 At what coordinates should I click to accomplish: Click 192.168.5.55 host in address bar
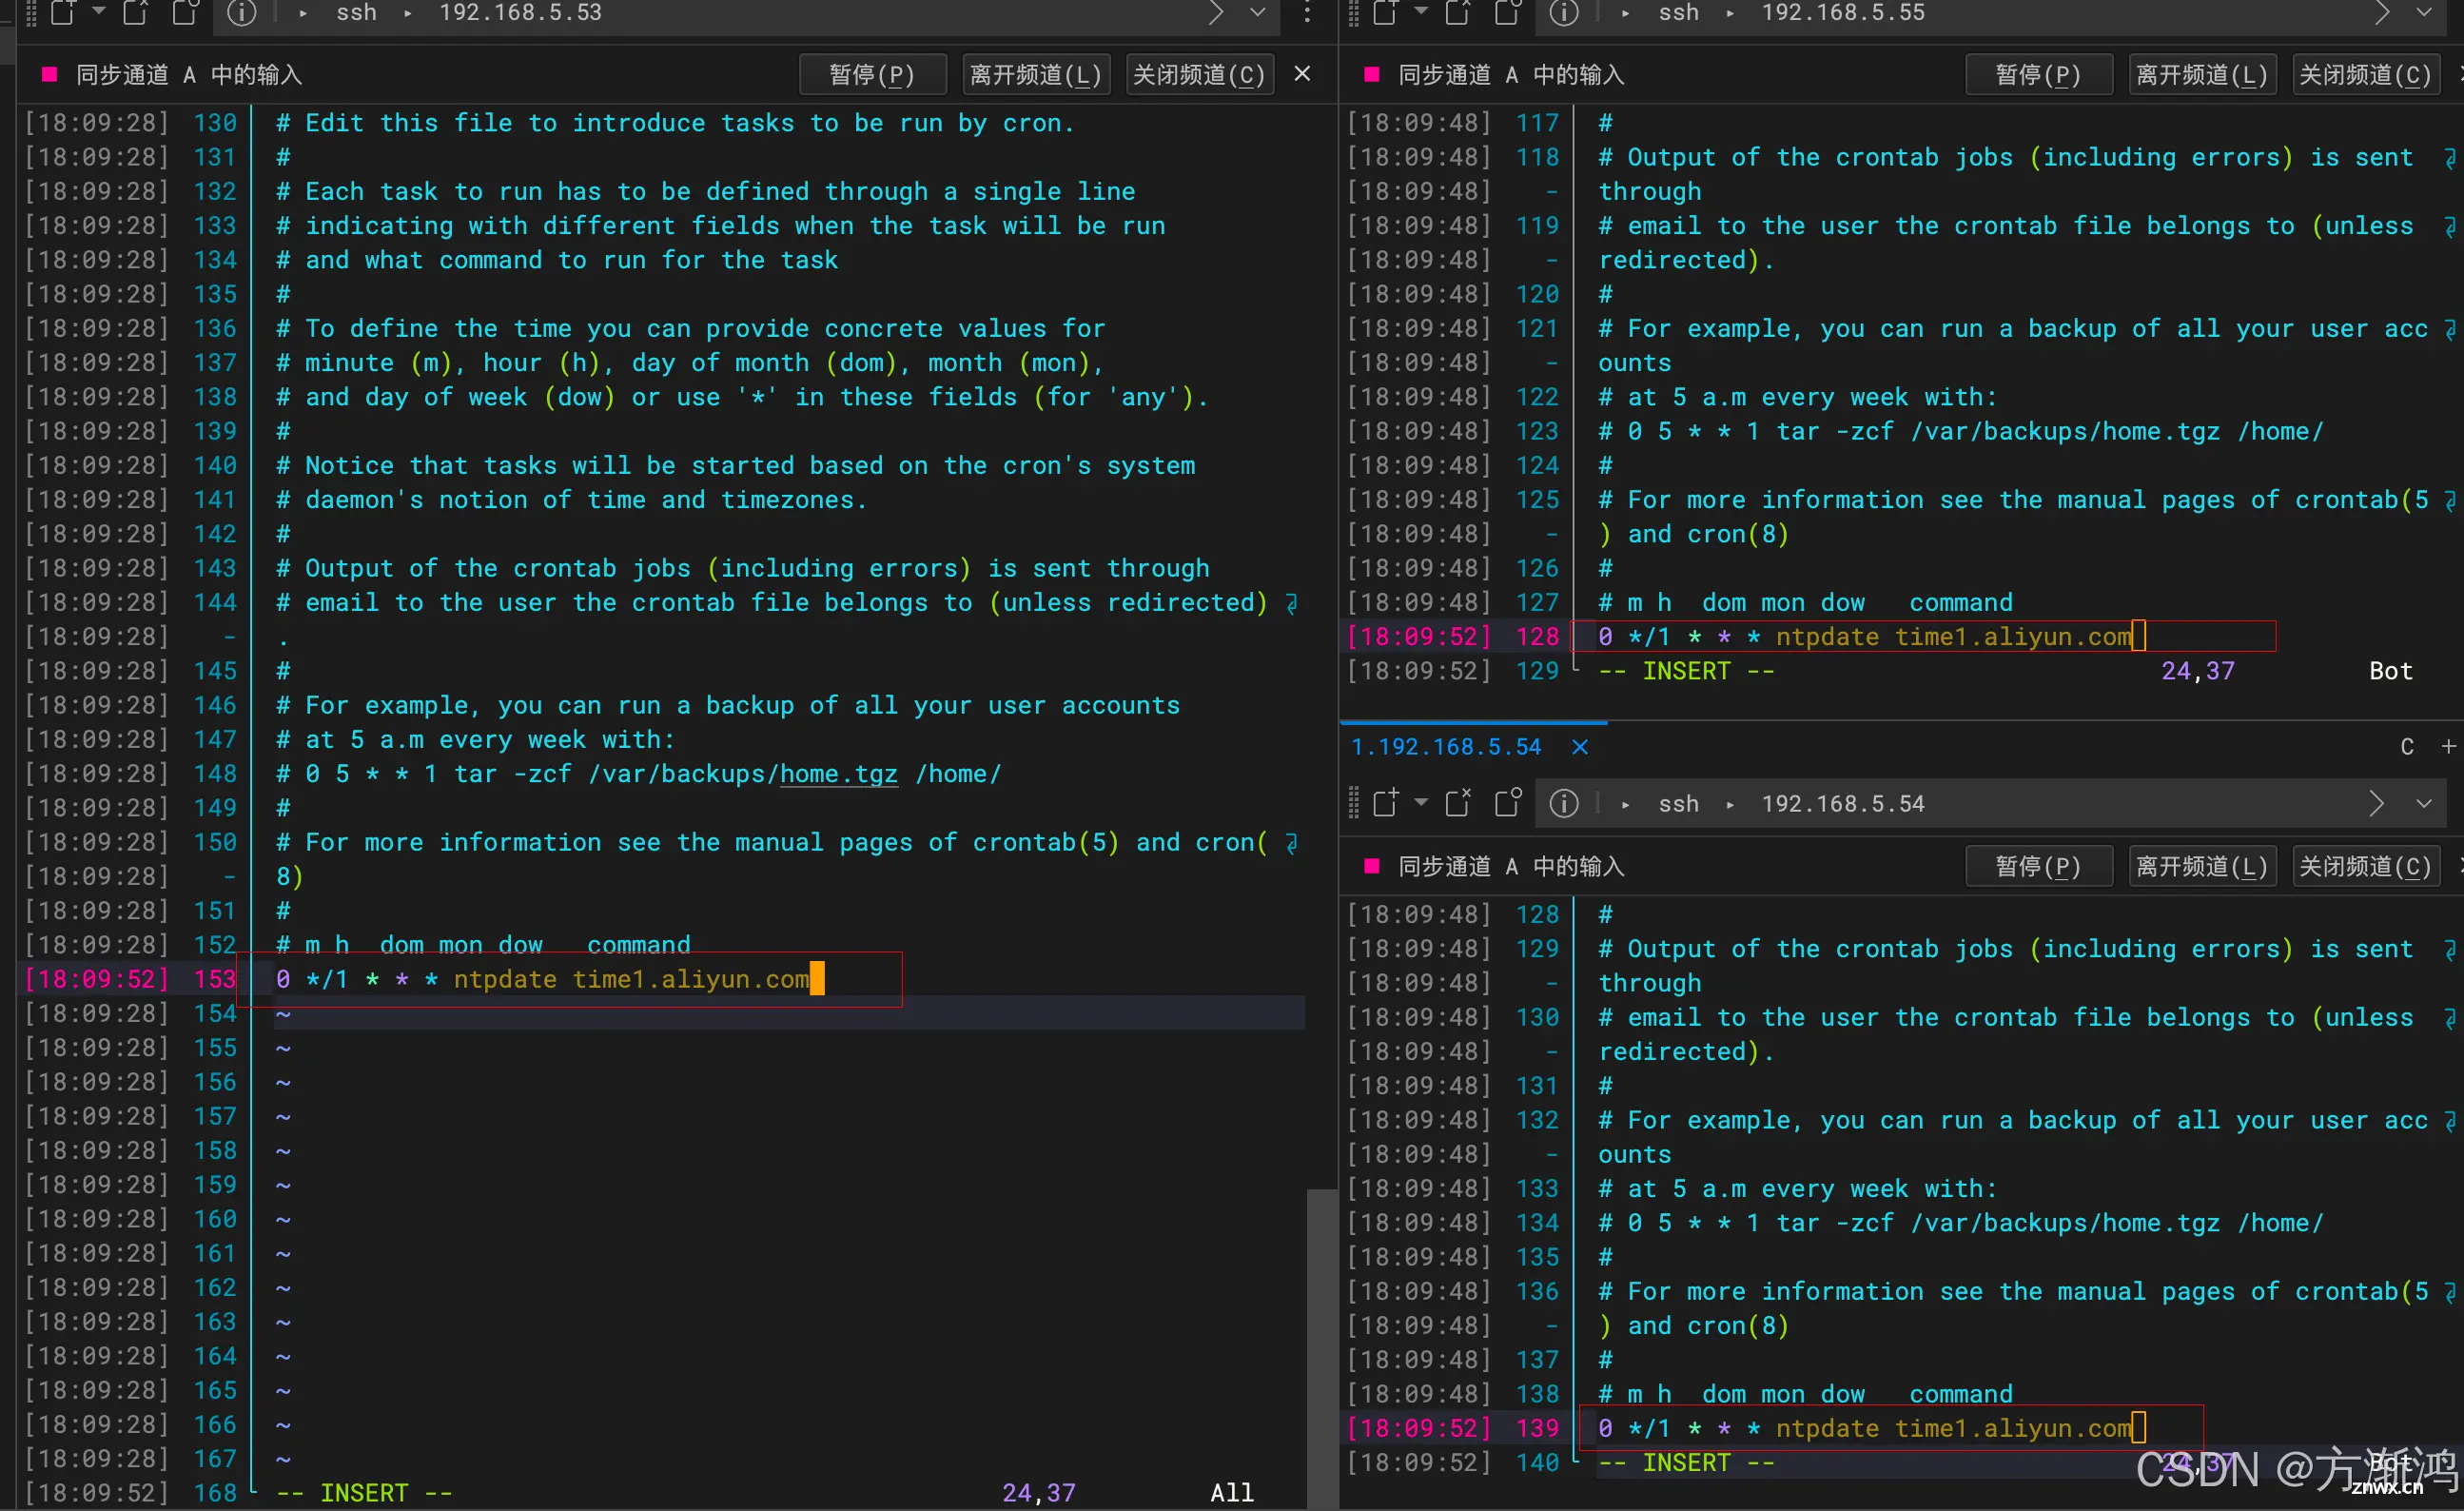click(1843, 13)
